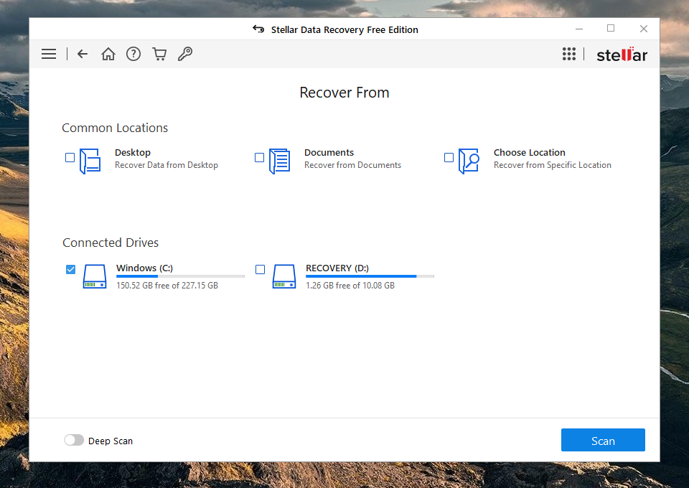The height and width of the screenshot is (488, 689).
Task: Go back using the arrow icon
Action: (x=83, y=54)
